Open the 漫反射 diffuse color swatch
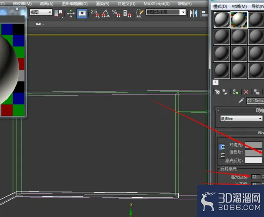This screenshot has height=217, width=264. pyautogui.click(x=253, y=153)
